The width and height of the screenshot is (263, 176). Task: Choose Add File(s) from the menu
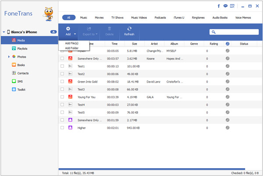point(71,43)
